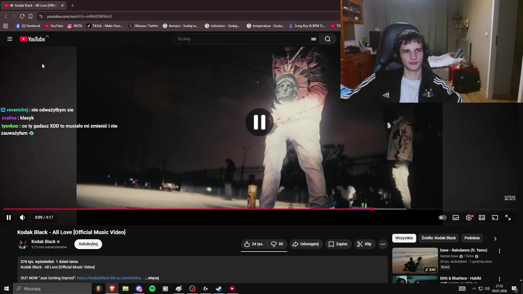Open options menu for Dave - Raindance

(x=499, y=251)
